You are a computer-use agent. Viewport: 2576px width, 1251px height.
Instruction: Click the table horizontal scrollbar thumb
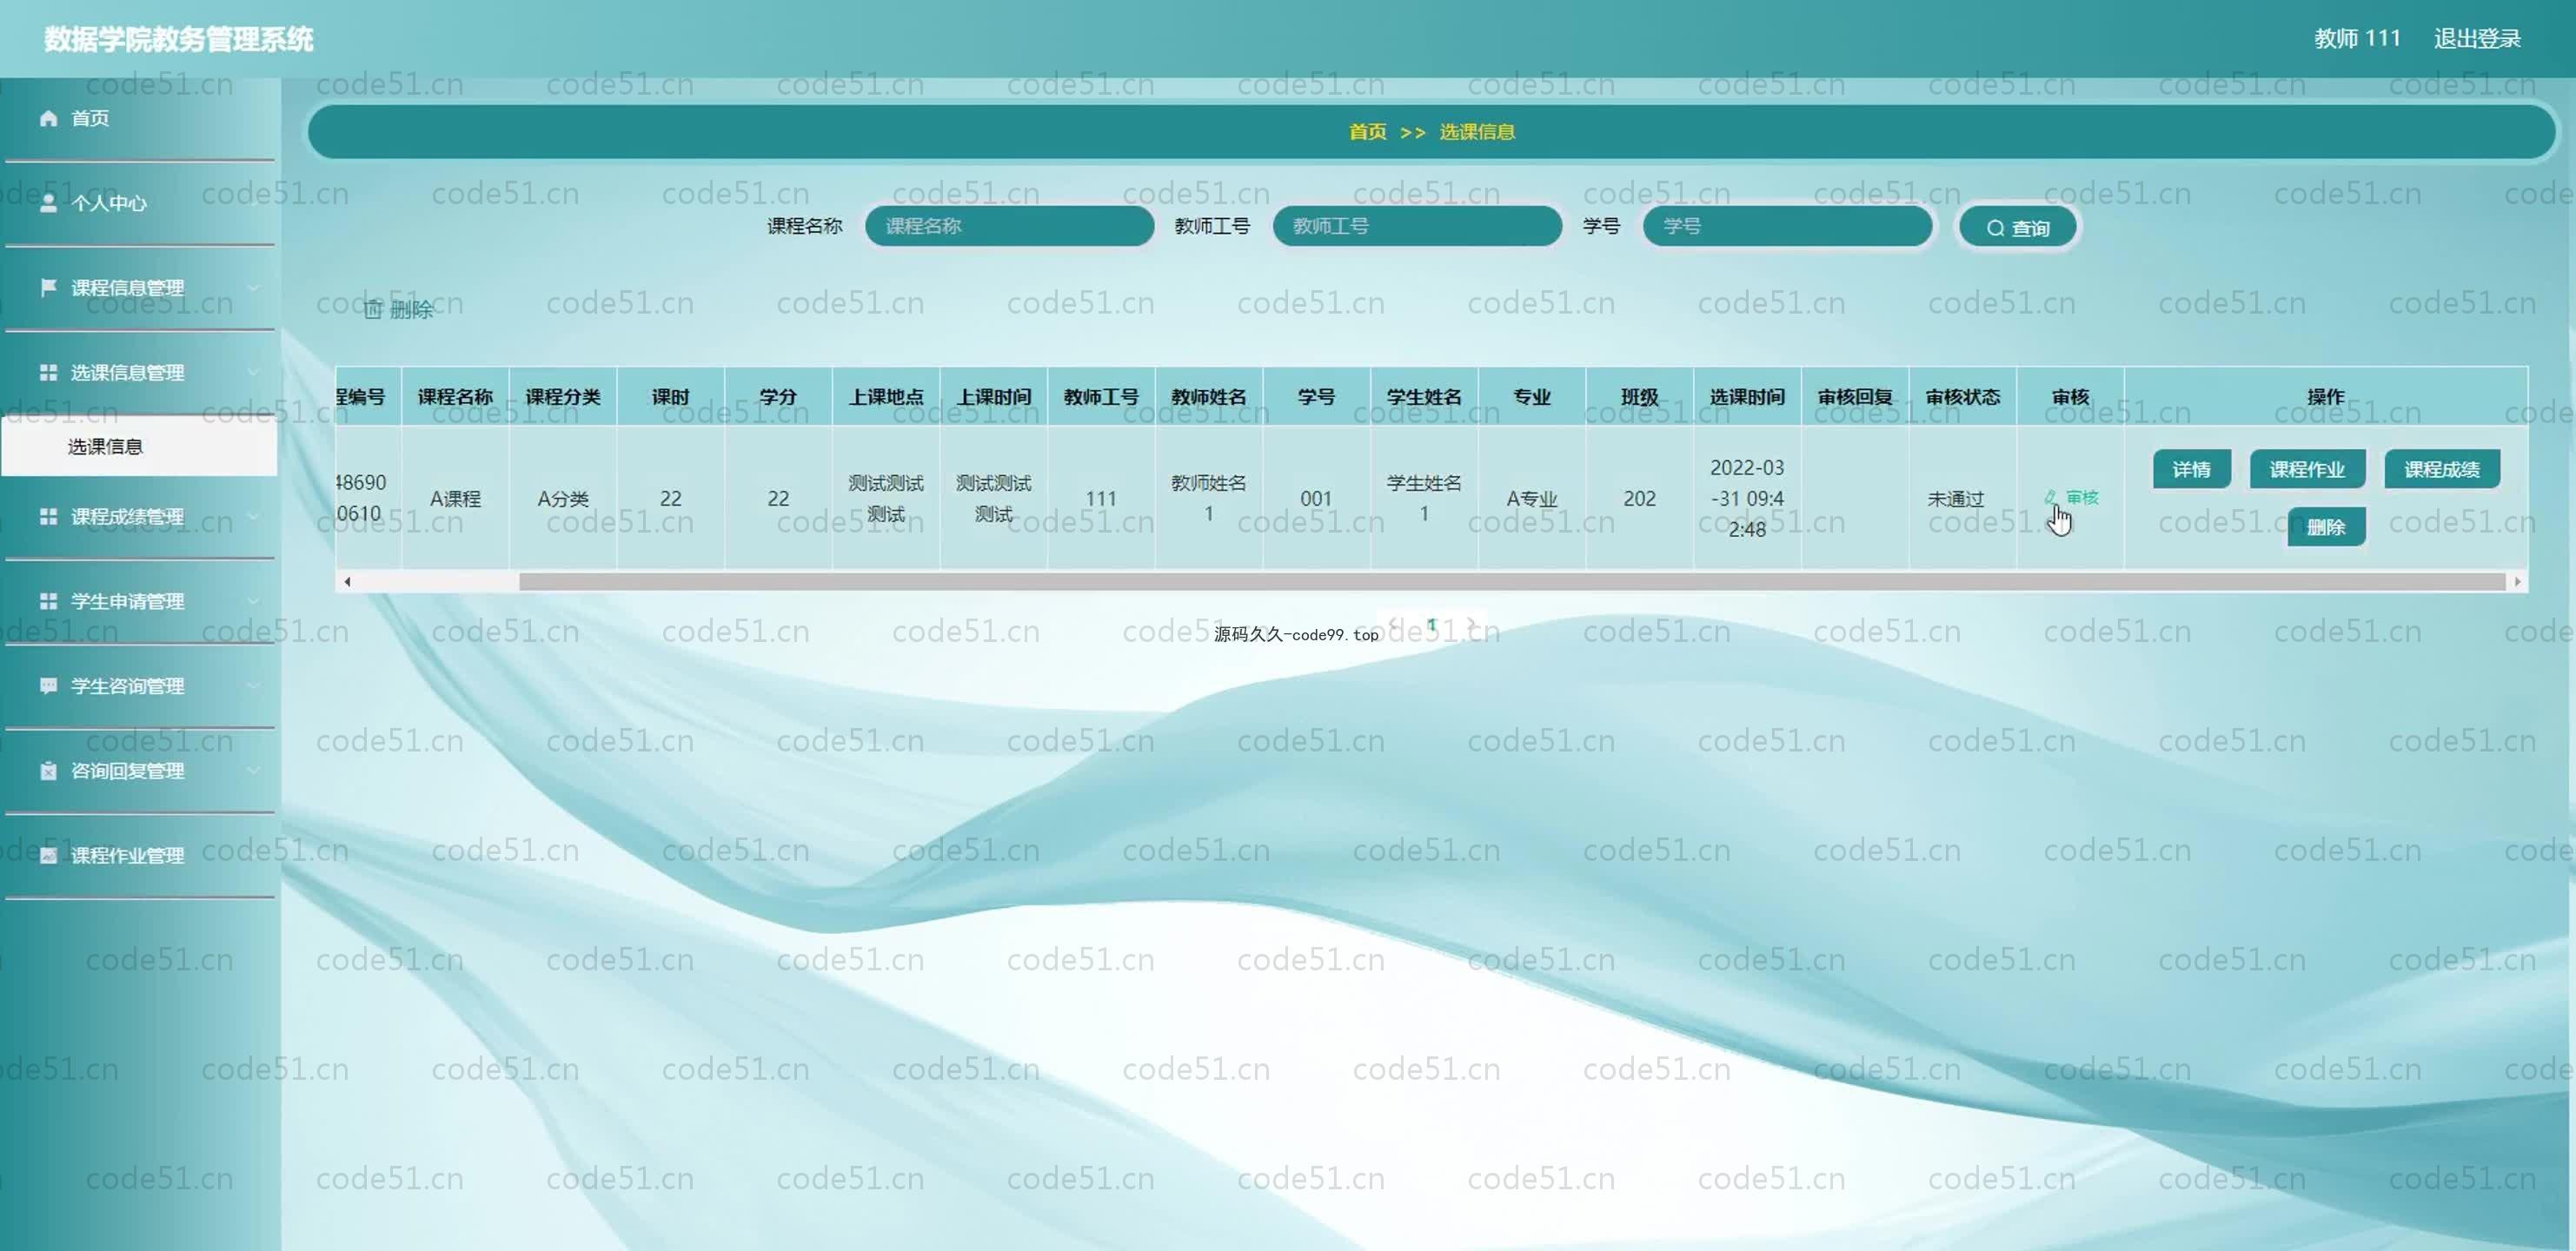point(1511,581)
